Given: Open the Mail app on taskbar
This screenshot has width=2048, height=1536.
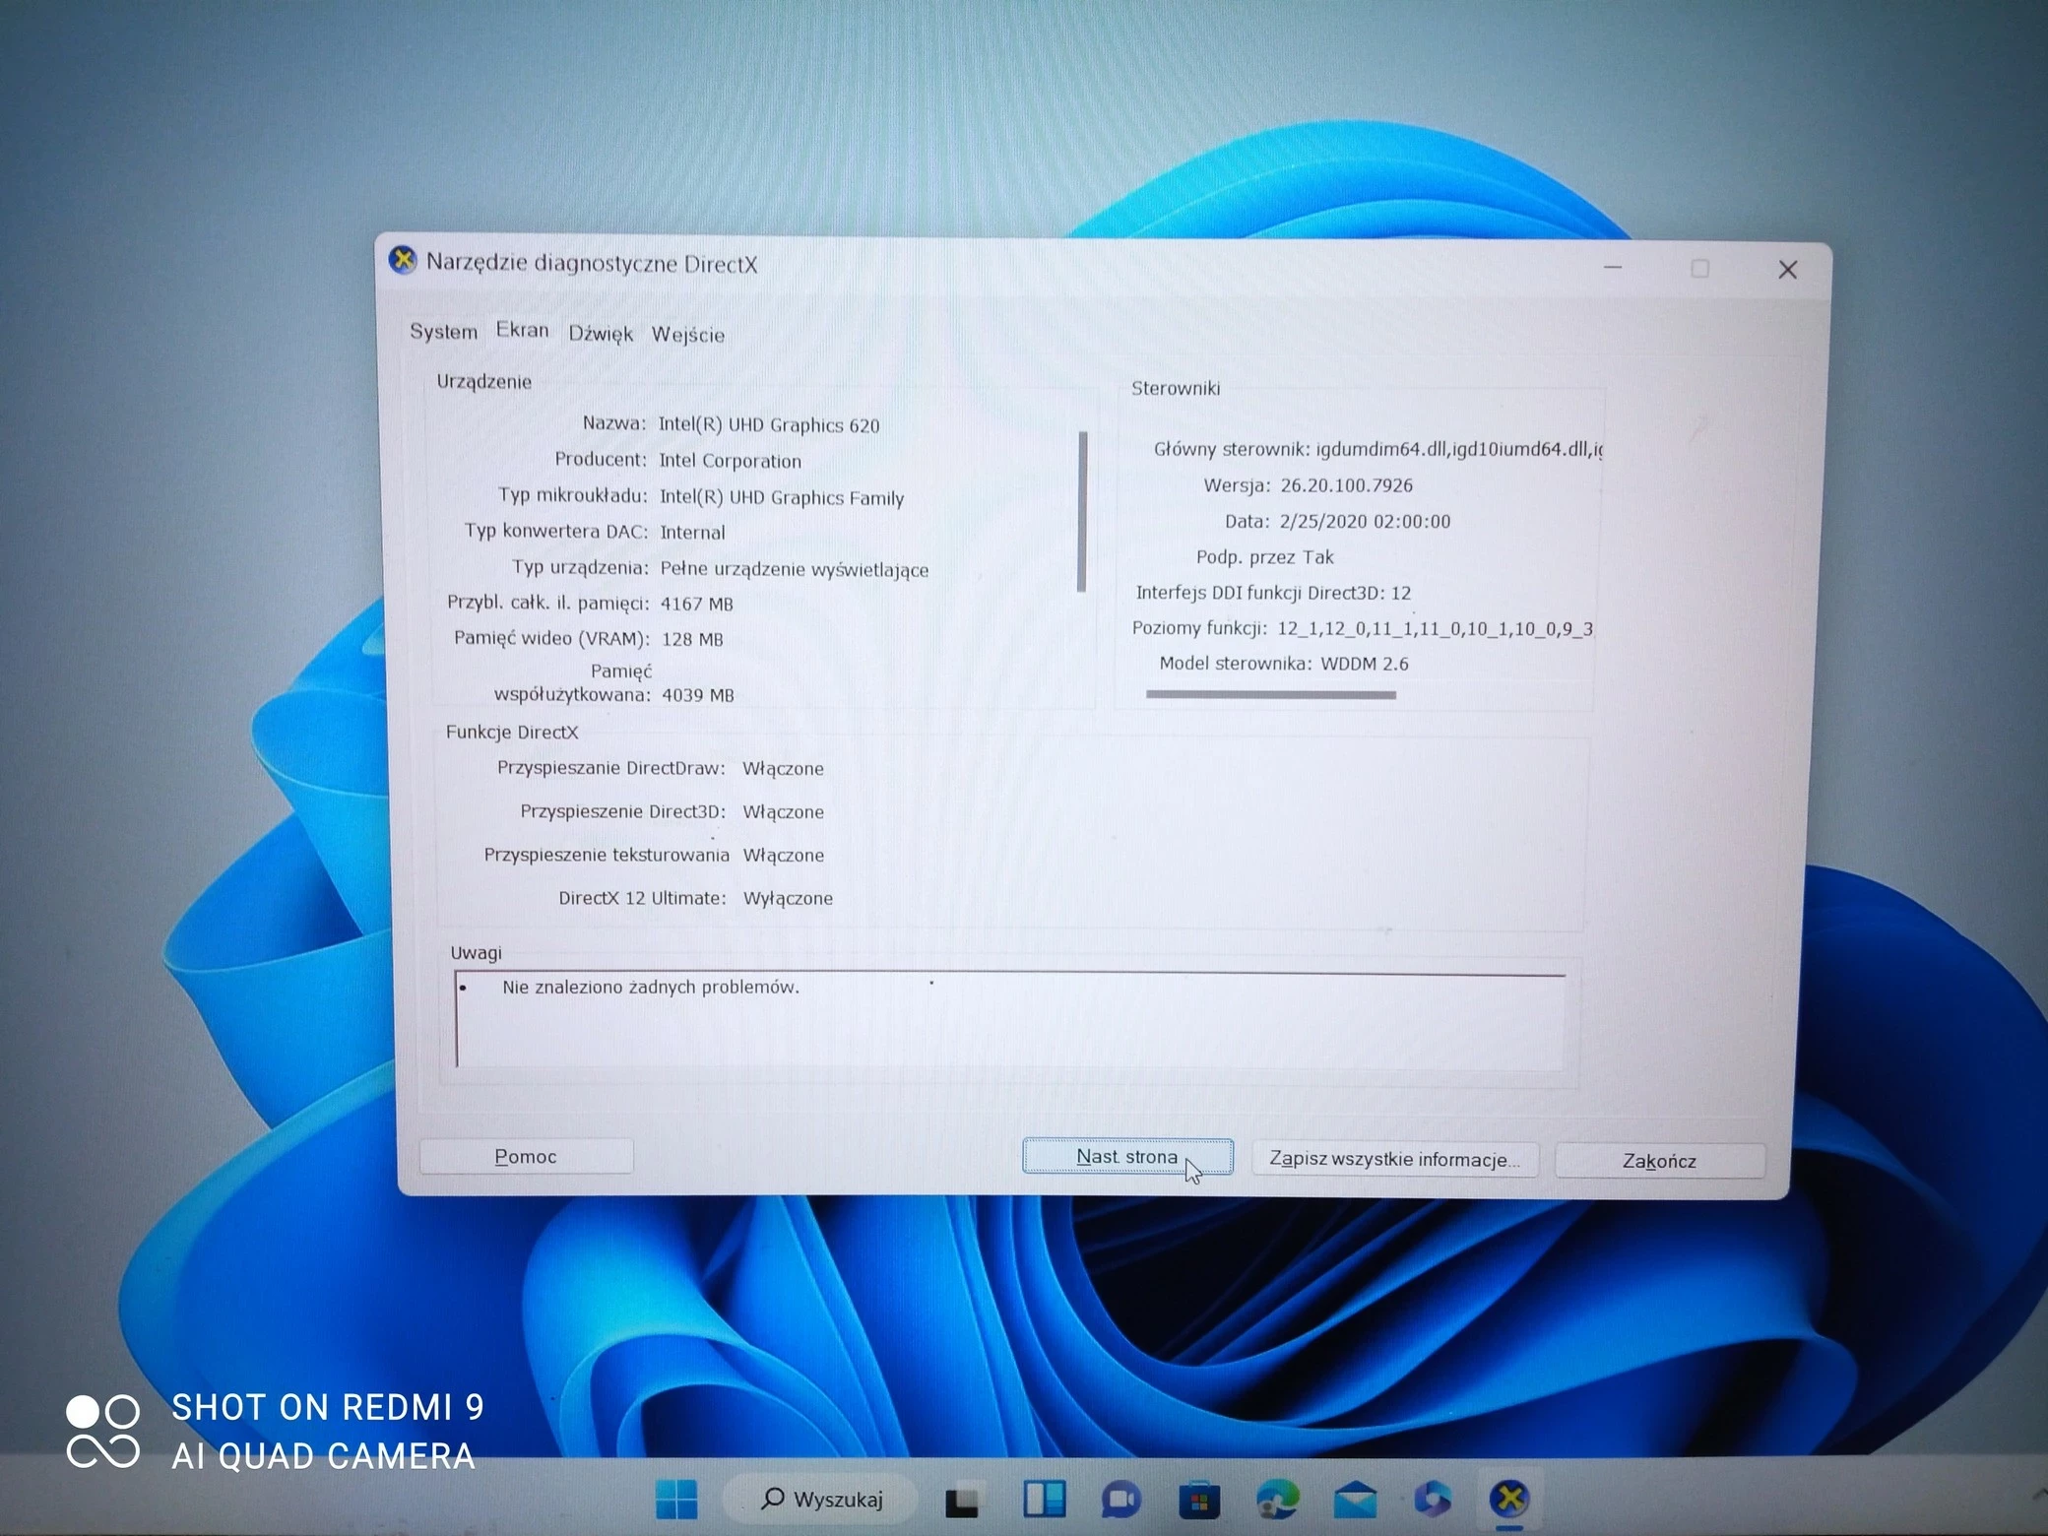Looking at the screenshot, I should click(1356, 1500).
